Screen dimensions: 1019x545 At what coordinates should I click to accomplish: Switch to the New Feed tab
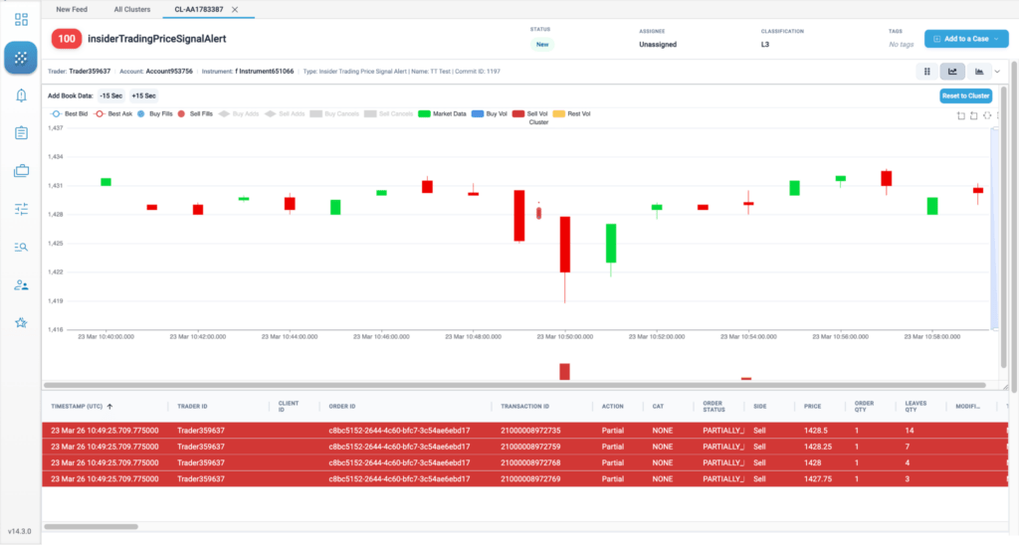pos(72,9)
